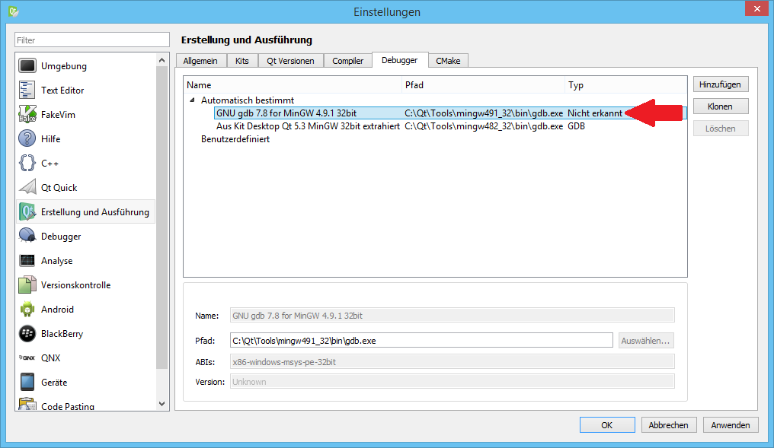Sort by the Name column header
This screenshot has height=448, width=774.
pyautogui.click(x=293, y=84)
